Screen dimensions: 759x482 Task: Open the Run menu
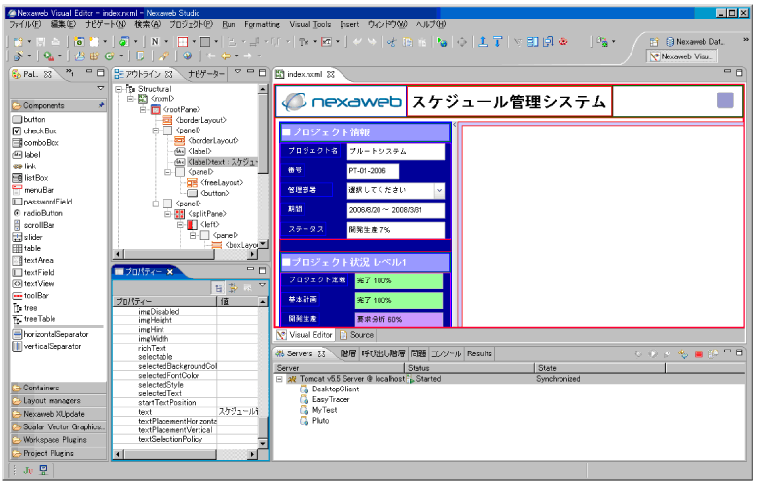[x=229, y=24]
